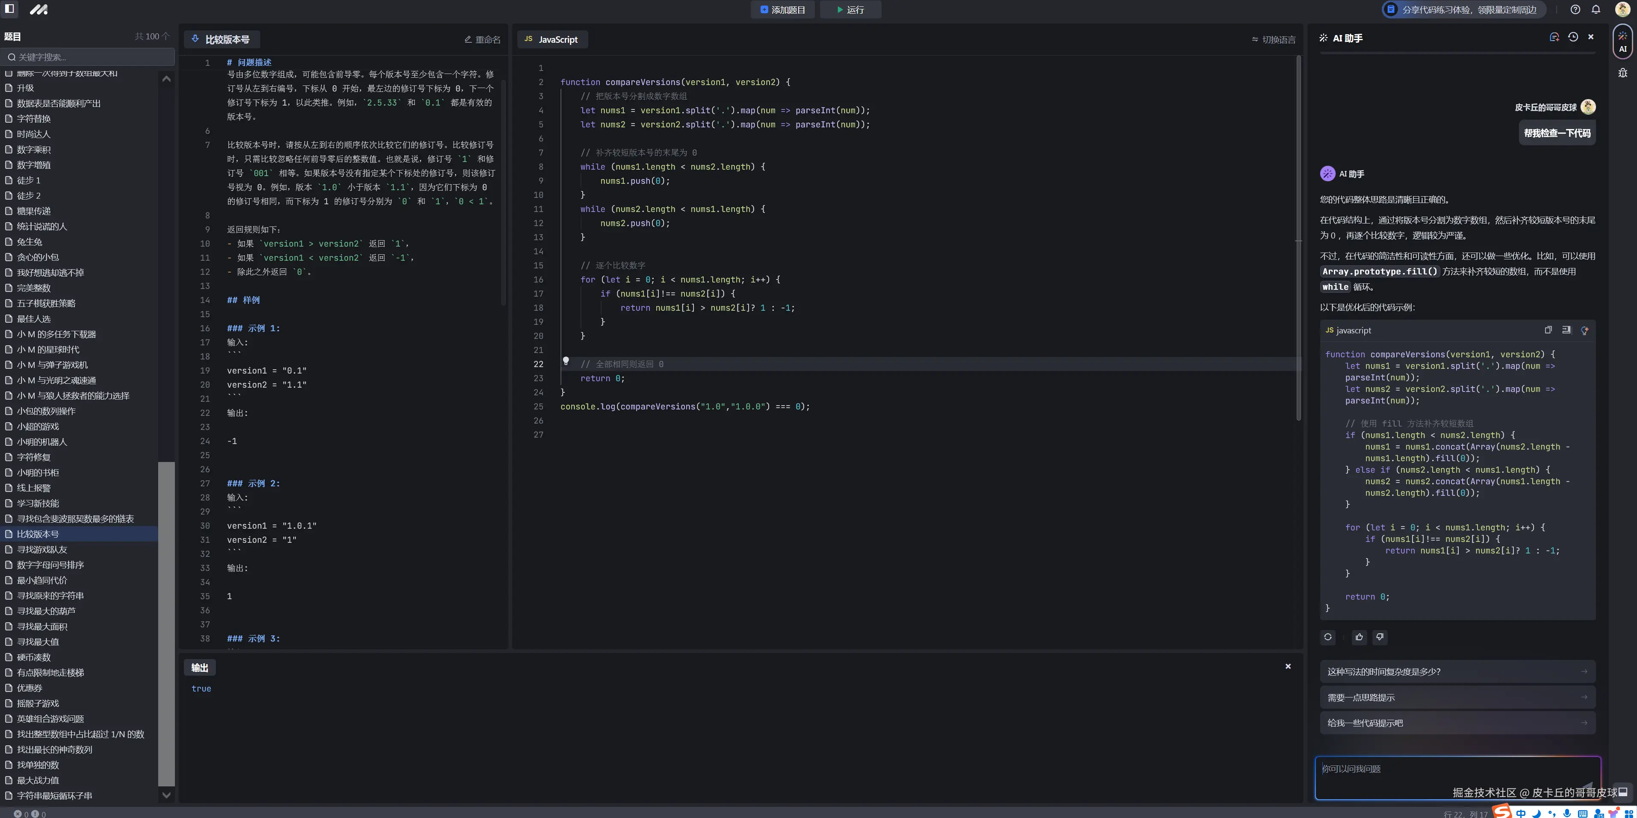Click the lightbulb hint on line 22
Viewport: 1637px width, 818px height.
point(566,362)
